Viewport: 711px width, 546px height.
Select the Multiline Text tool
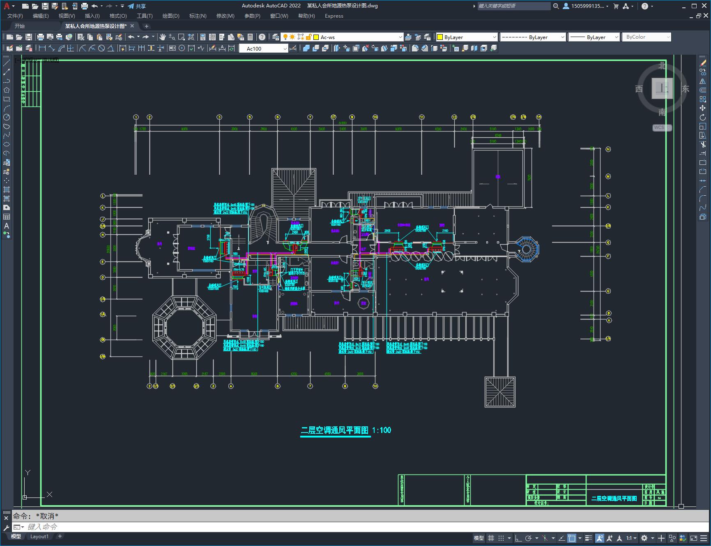point(7,226)
